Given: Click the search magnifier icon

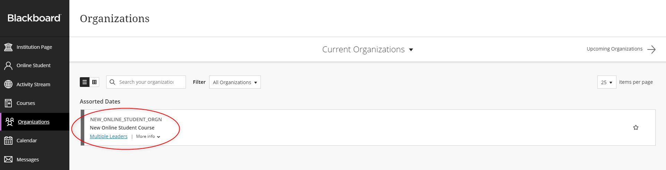Looking at the screenshot, I should (x=112, y=82).
